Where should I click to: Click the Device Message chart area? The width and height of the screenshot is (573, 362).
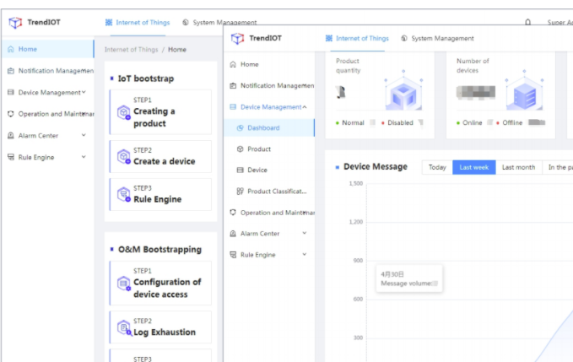tap(456, 270)
